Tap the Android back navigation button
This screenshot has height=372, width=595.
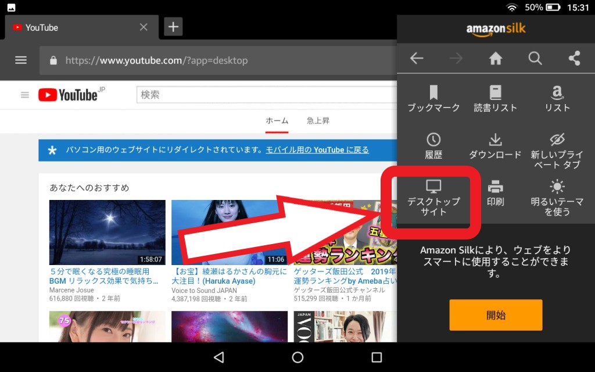pos(219,357)
